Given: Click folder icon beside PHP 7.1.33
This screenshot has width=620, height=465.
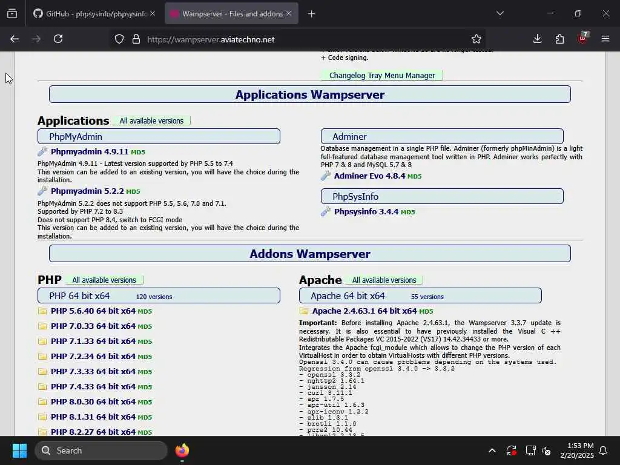Looking at the screenshot, I should [42, 341].
